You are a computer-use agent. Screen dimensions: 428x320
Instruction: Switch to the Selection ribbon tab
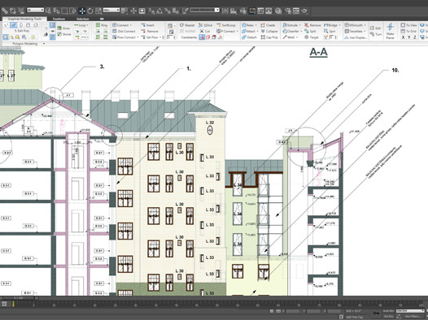click(83, 19)
